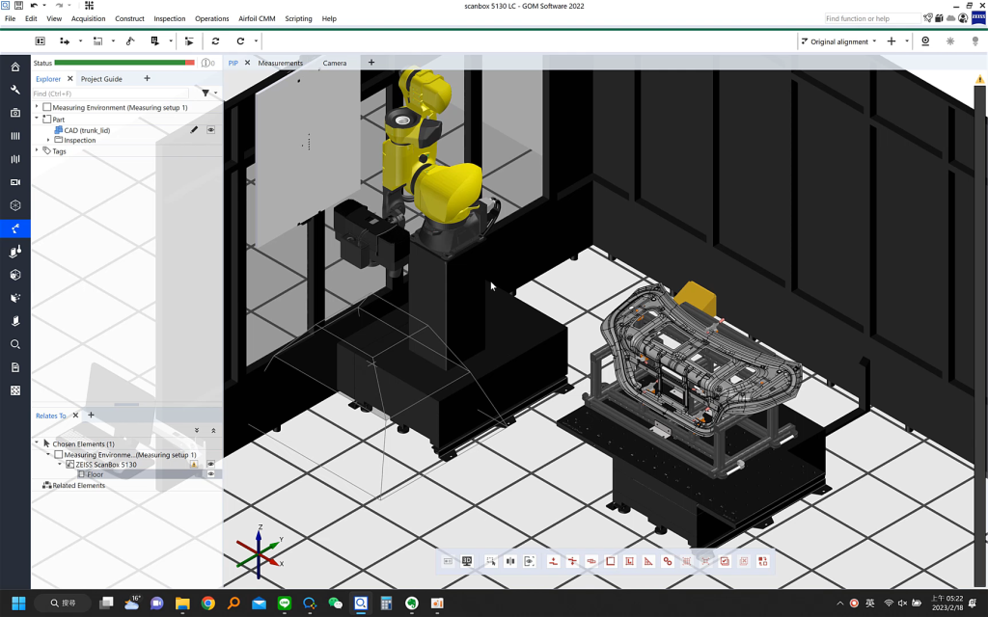This screenshot has height=617, width=988.
Task: Click the snowflake freeze icon in top toolbar
Action: 950,40
